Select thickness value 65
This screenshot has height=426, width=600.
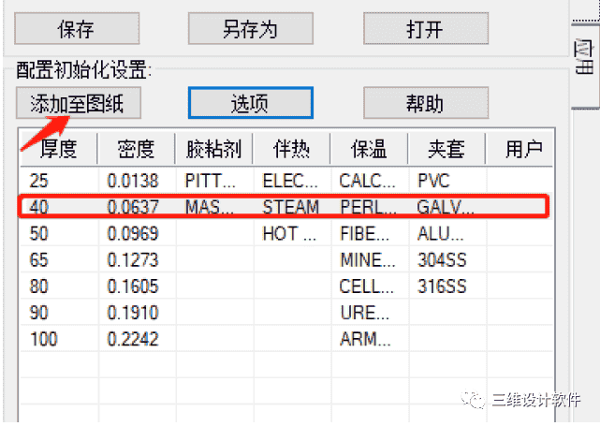pos(39,260)
